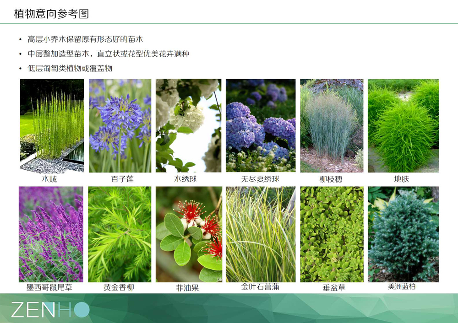Select the caption 柳枝穗

pyautogui.click(x=331, y=179)
